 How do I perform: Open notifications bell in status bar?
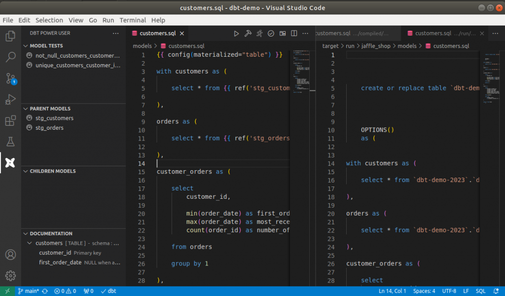point(496,291)
